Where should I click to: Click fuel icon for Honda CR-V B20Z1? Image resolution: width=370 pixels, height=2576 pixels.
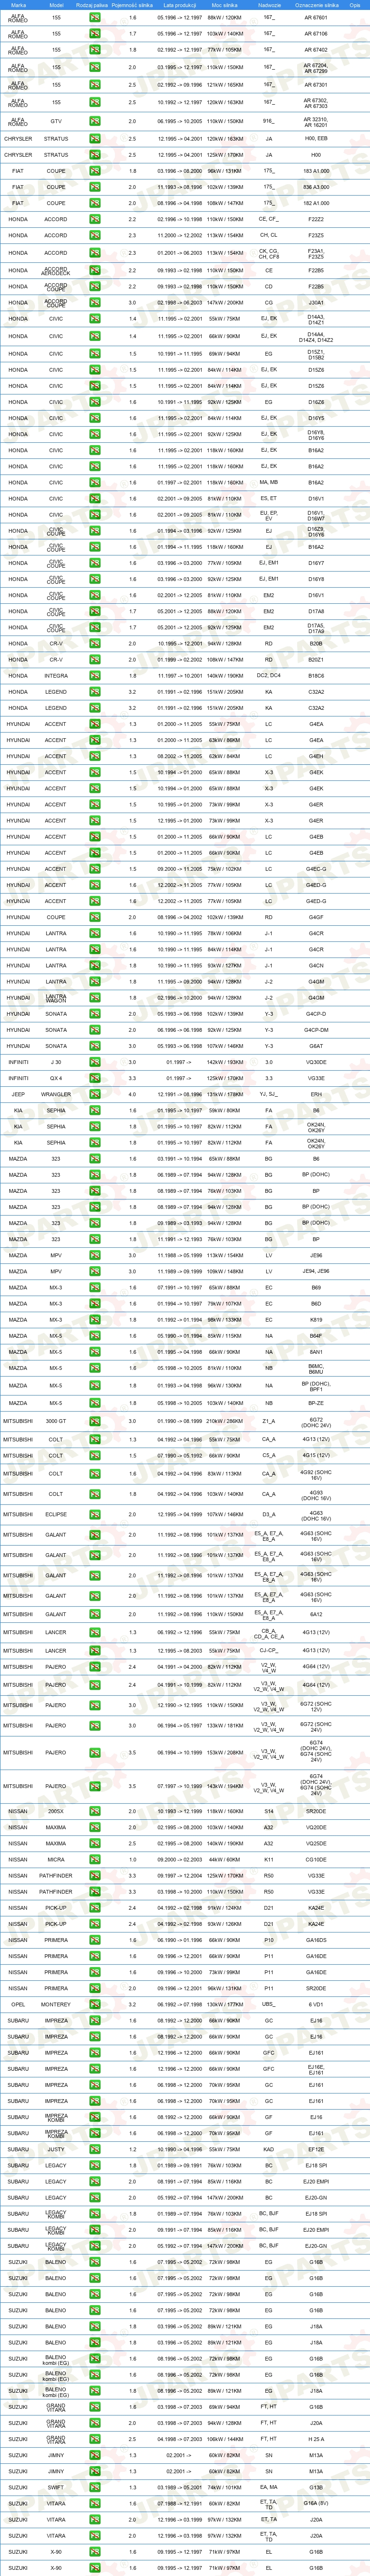pyautogui.click(x=95, y=659)
